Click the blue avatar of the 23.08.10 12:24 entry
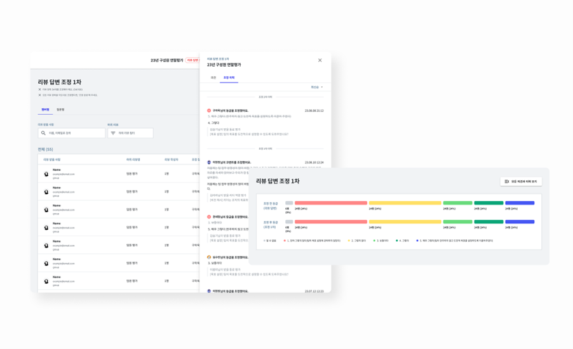Viewport: 573px width, 349px height. 209,162
